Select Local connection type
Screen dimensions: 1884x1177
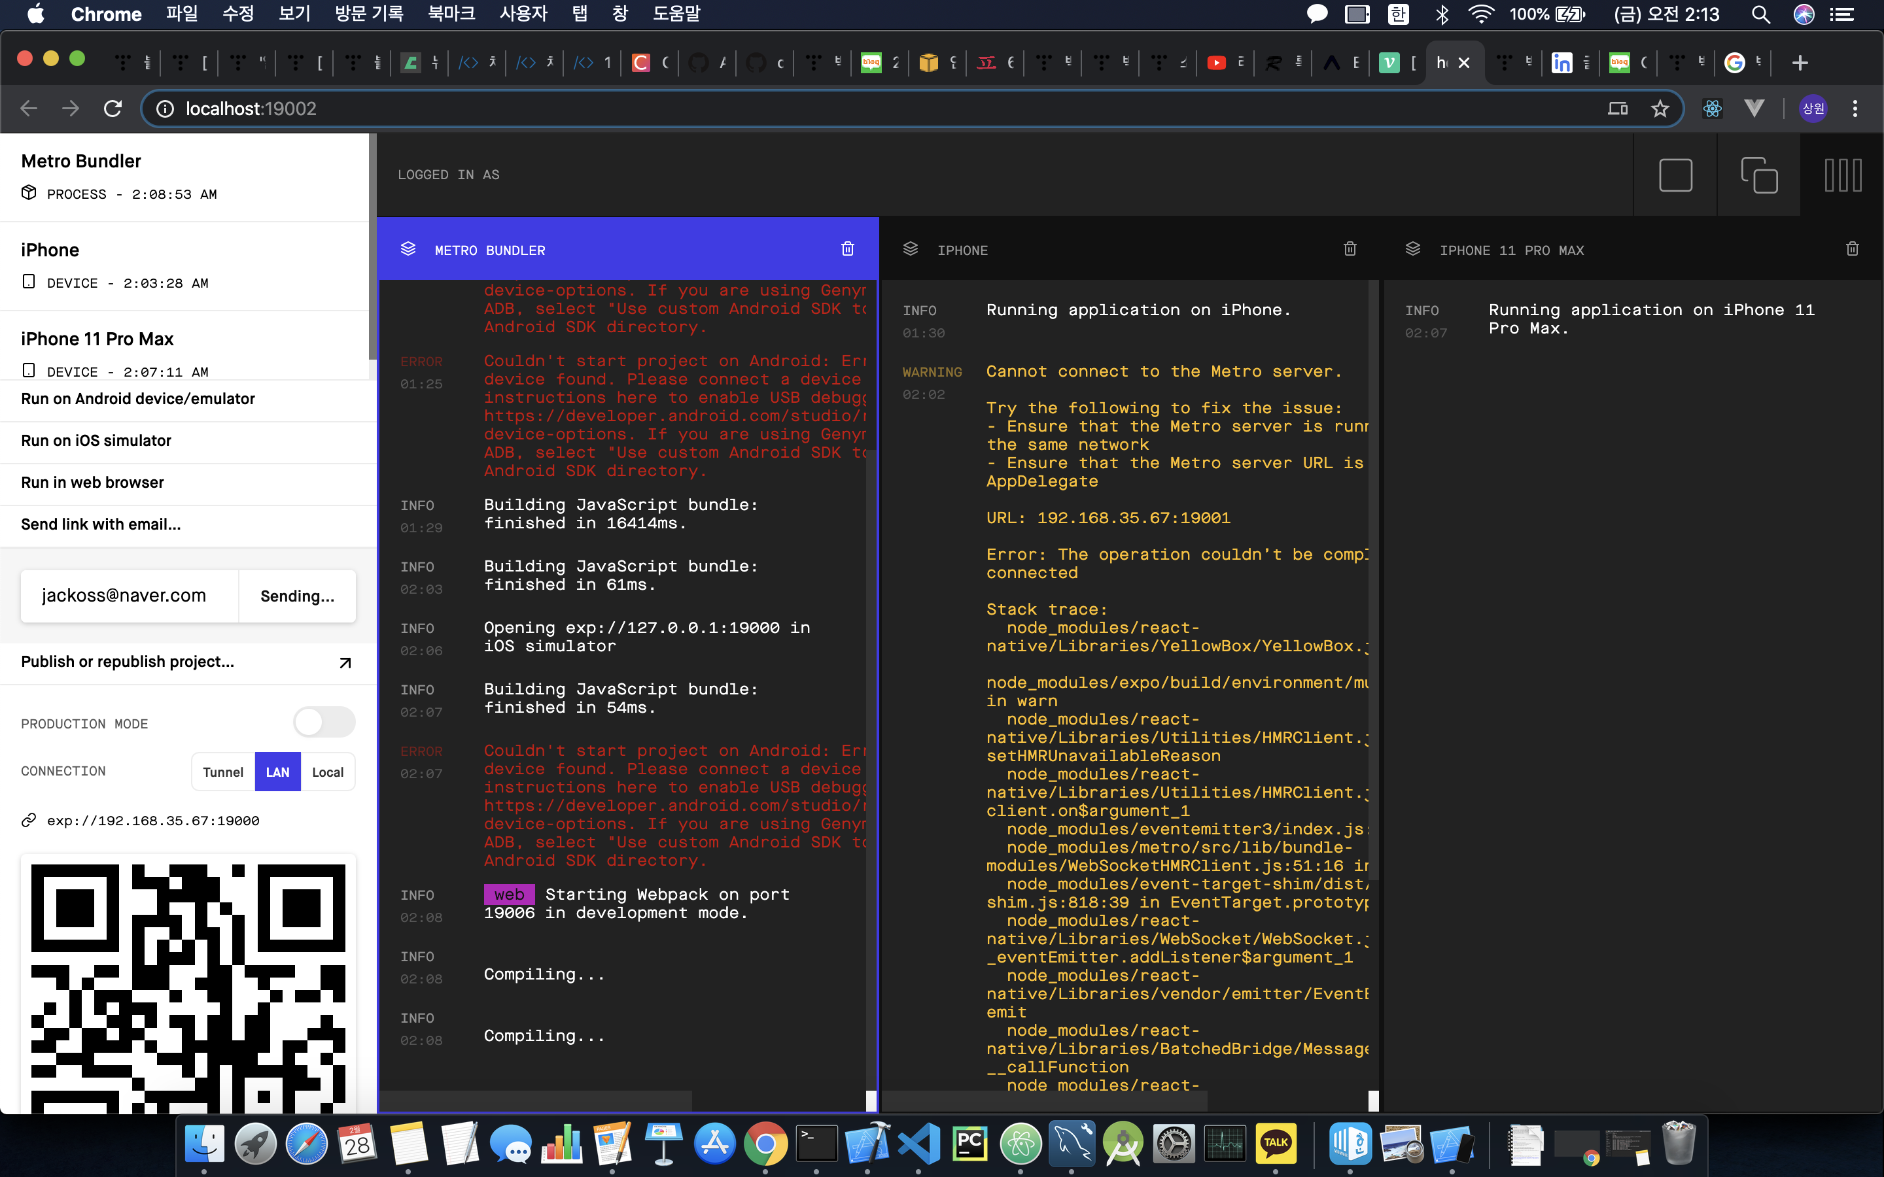[327, 772]
